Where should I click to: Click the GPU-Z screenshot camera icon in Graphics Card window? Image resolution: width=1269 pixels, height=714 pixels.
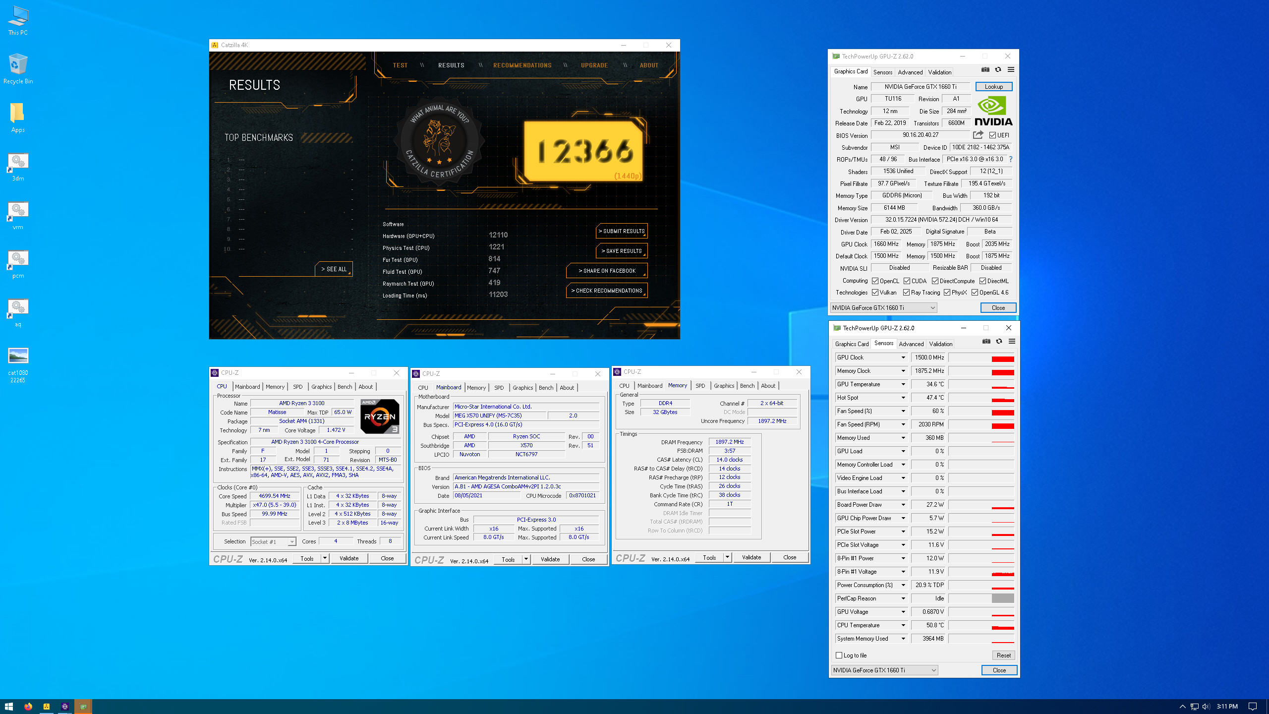pos(985,70)
